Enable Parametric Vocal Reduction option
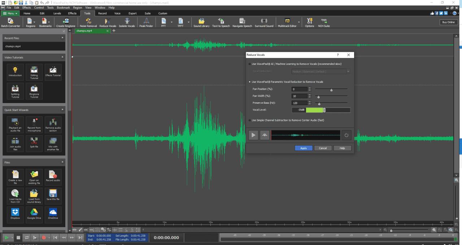The height and width of the screenshot is (245, 462). tap(250, 82)
